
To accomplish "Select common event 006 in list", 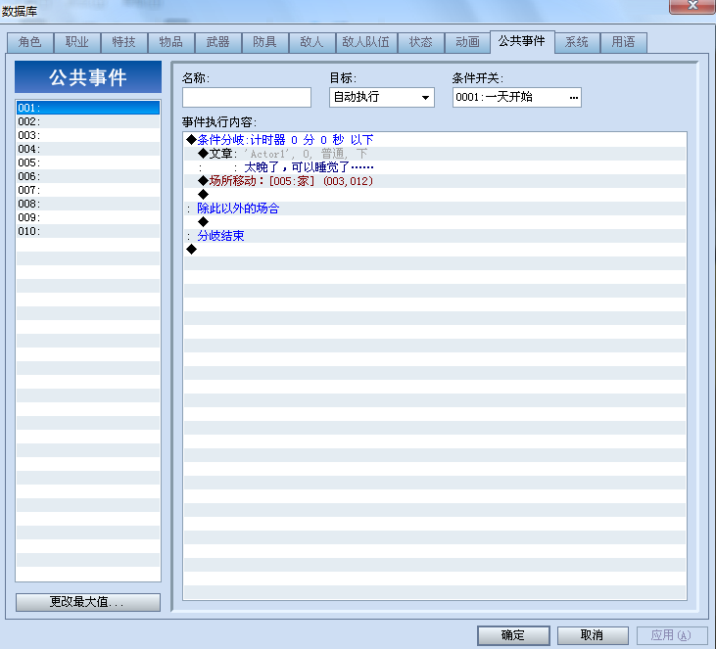I will [x=88, y=176].
